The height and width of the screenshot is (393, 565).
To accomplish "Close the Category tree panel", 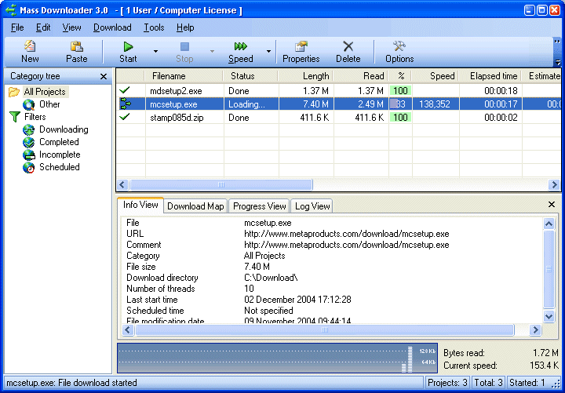I will [x=104, y=76].
